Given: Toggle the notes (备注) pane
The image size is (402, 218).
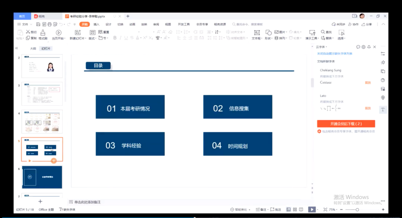Looking at the screenshot, I should point(261,210).
